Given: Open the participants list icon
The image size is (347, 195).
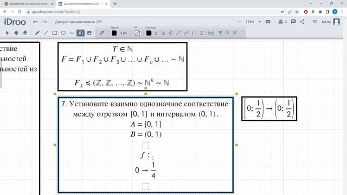Looking at the screenshot, I should point(282,22).
